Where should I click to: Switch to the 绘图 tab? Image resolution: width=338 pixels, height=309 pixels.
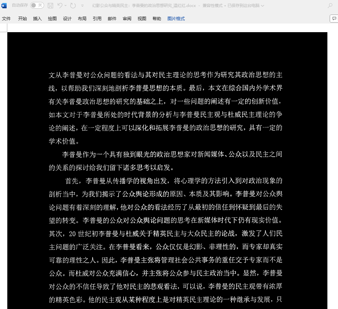[x=52, y=19]
